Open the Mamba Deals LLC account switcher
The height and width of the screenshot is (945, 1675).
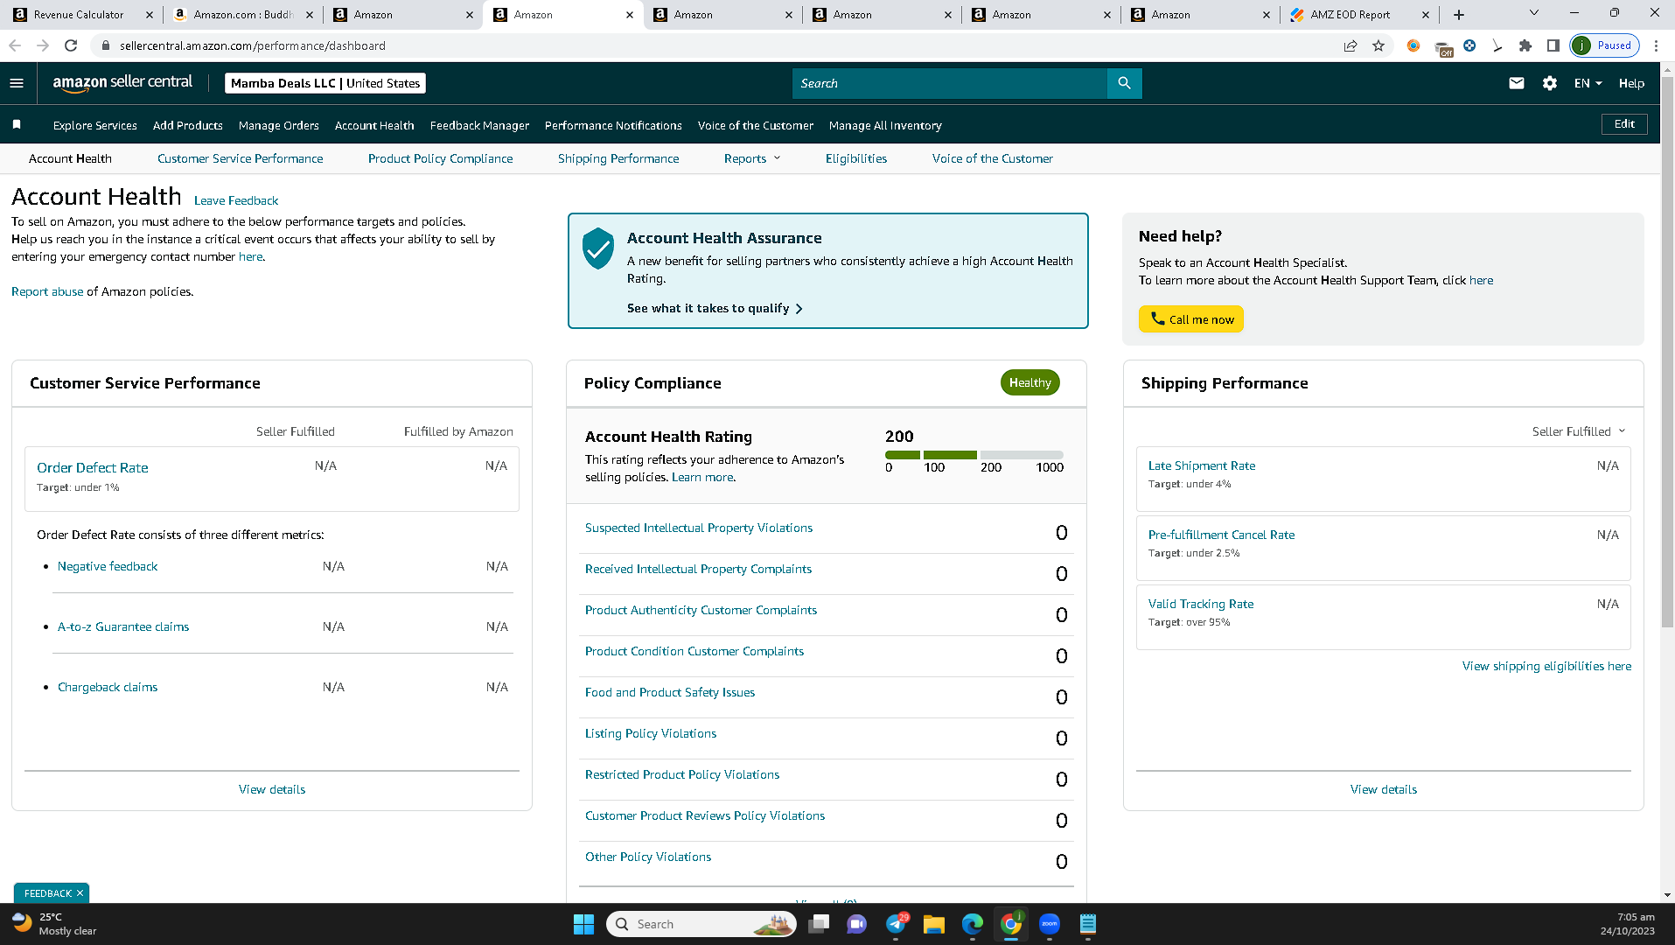click(x=325, y=83)
